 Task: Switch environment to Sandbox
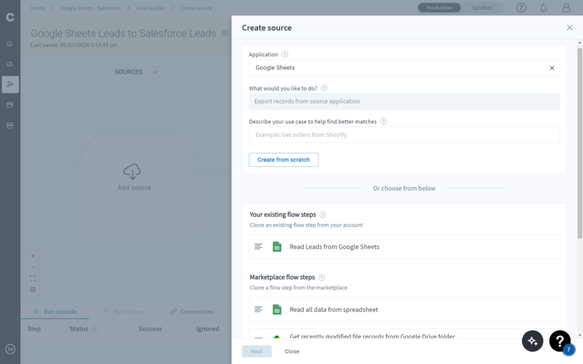(x=482, y=8)
